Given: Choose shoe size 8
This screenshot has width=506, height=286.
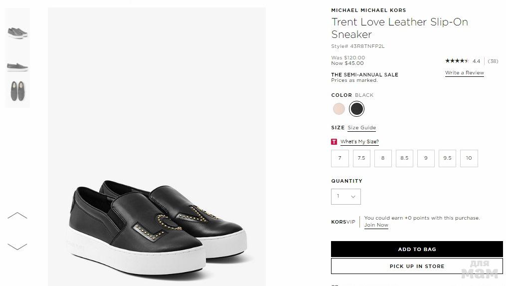Looking at the screenshot, I should (x=383, y=158).
